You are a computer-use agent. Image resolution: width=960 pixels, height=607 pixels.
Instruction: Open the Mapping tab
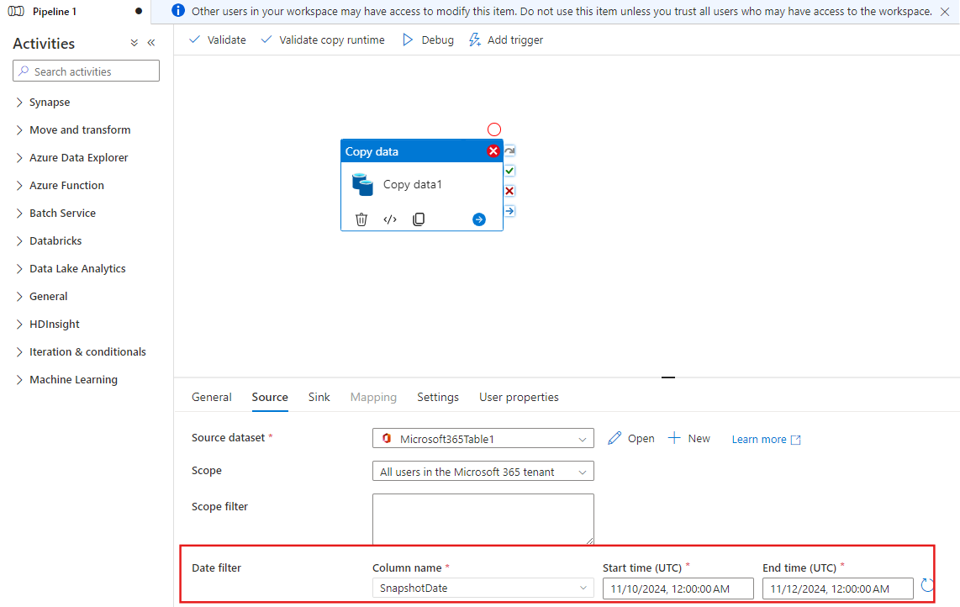coord(373,397)
